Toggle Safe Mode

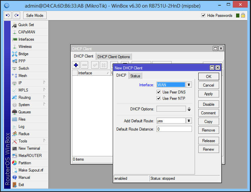(x=35, y=16)
